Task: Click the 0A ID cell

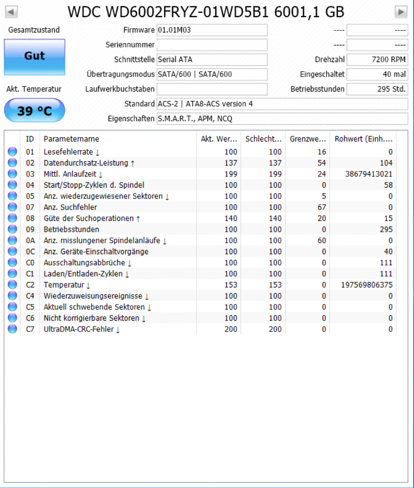Action: (30, 240)
